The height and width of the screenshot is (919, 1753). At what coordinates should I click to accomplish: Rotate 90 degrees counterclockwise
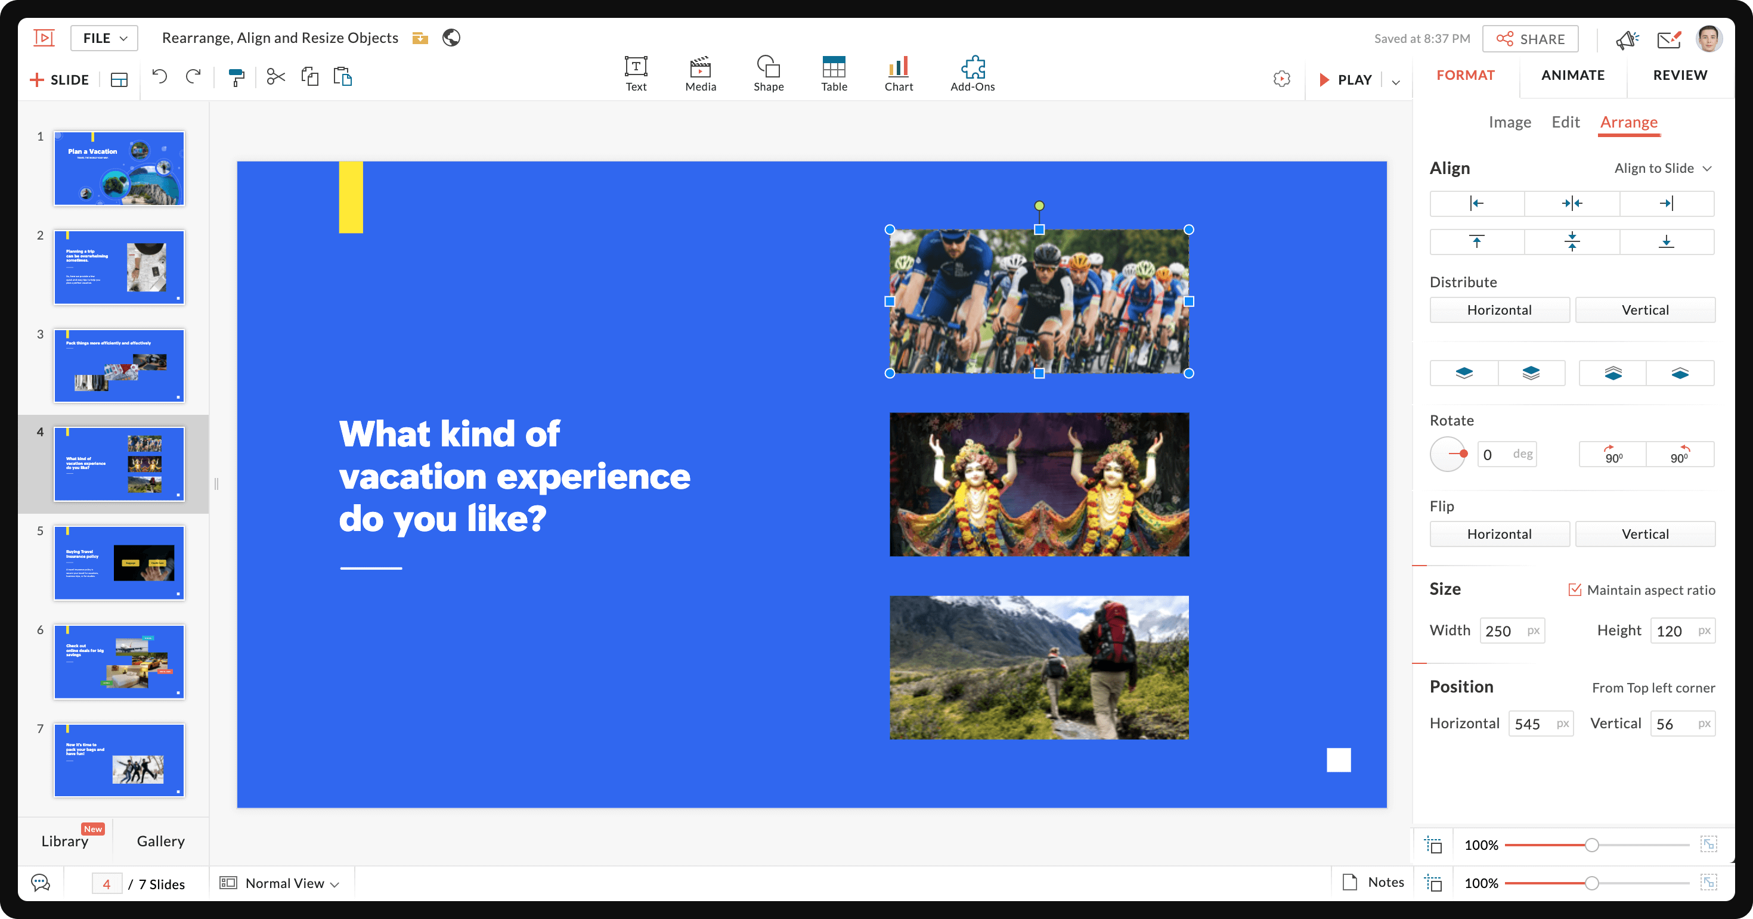click(1680, 454)
